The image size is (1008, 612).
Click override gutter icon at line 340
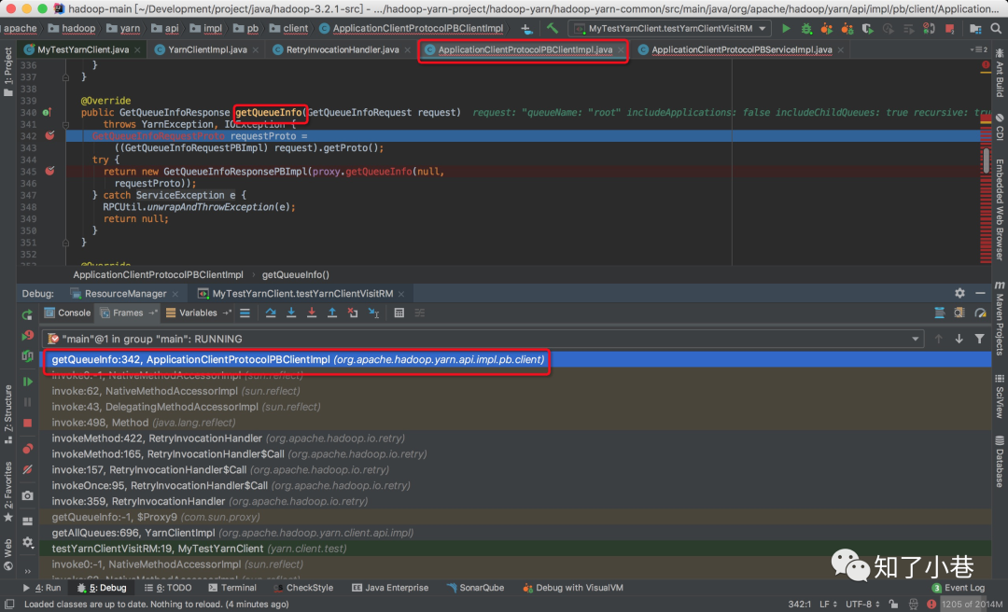click(47, 113)
